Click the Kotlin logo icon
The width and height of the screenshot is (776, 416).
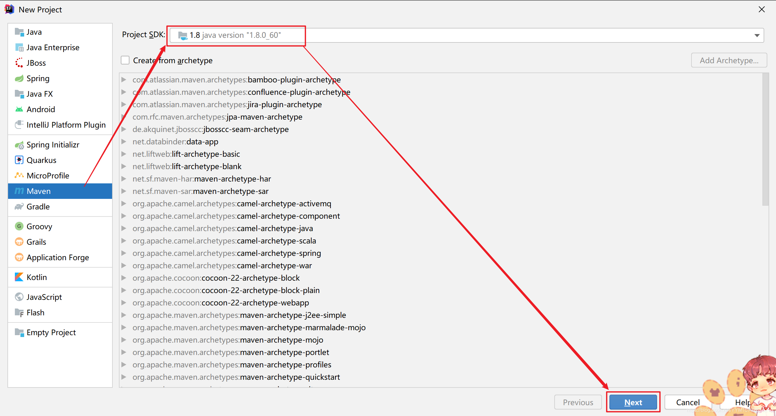19,277
